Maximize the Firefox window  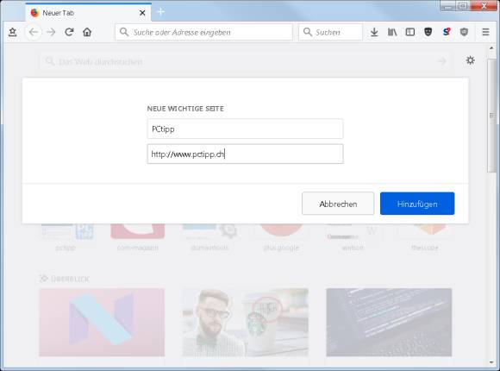pyautogui.click(x=463, y=6)
